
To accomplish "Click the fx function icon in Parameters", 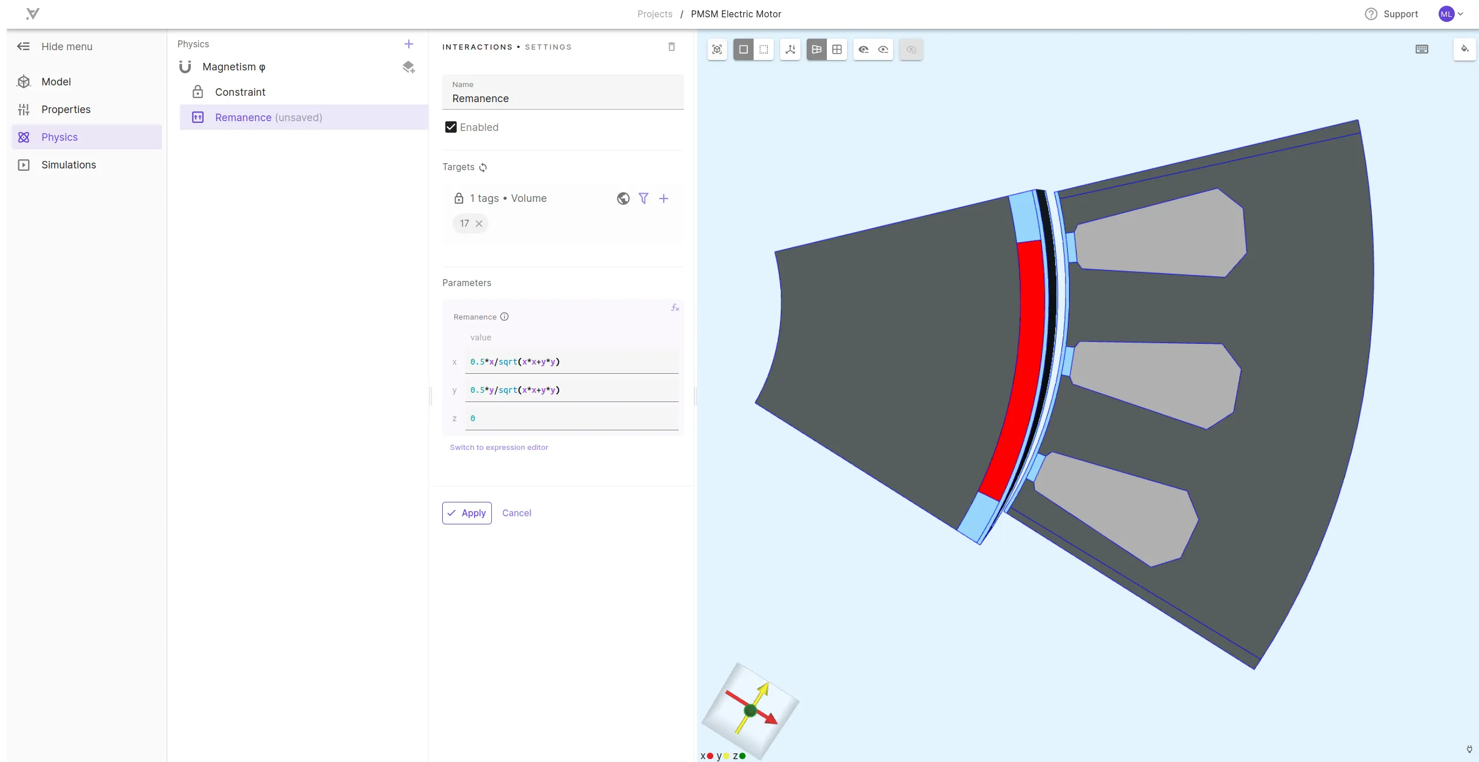I will pos(675,308).
